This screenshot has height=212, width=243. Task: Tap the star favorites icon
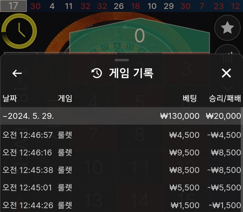click(227, 28)
